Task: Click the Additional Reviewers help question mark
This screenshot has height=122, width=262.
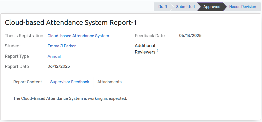Action: (x=157, y=51)
